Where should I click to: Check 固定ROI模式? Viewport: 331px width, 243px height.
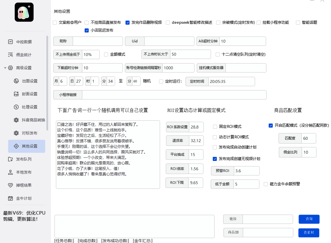point(215,127)
